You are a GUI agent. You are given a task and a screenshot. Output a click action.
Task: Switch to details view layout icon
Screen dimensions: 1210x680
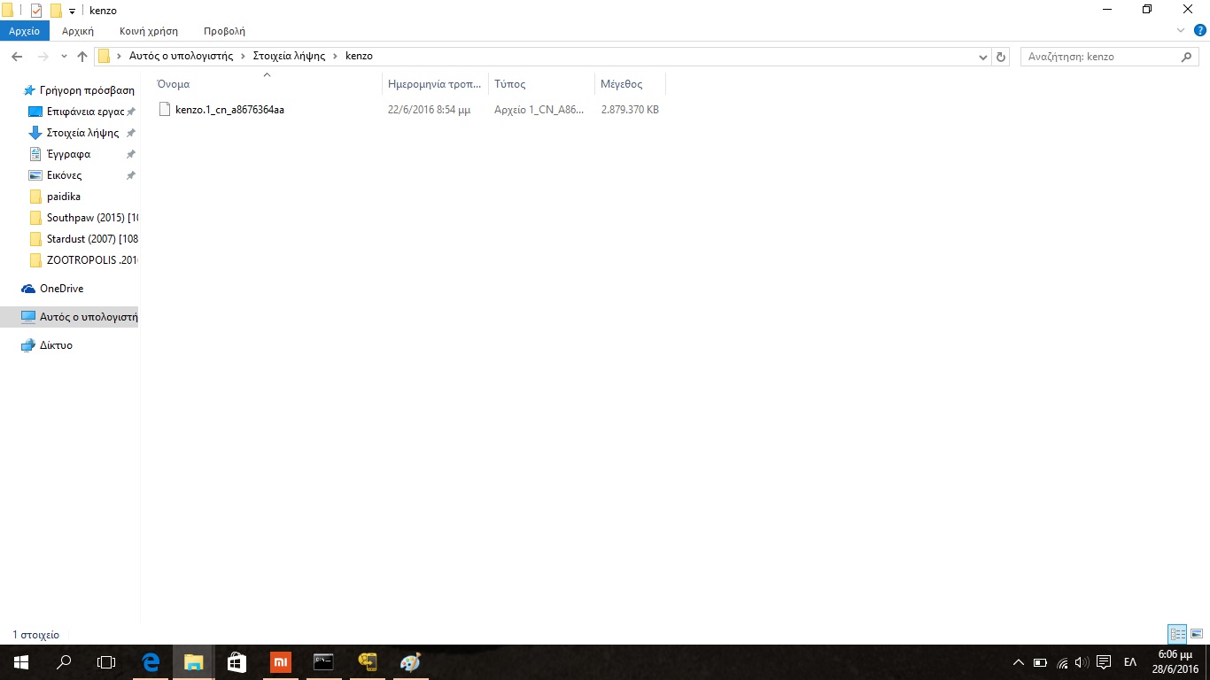click(1177, 634)
